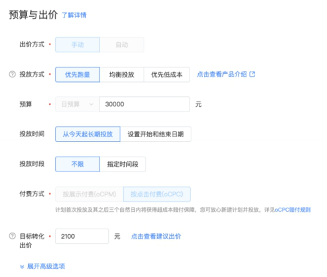Screen dimensions: 327x277
Task: Open 了解详情 link in header
Action: (x=74, y=15)
